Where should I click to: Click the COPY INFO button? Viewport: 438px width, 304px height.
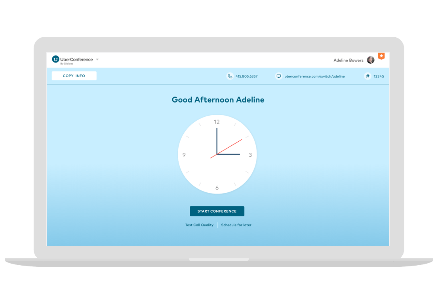coord(74,76)
